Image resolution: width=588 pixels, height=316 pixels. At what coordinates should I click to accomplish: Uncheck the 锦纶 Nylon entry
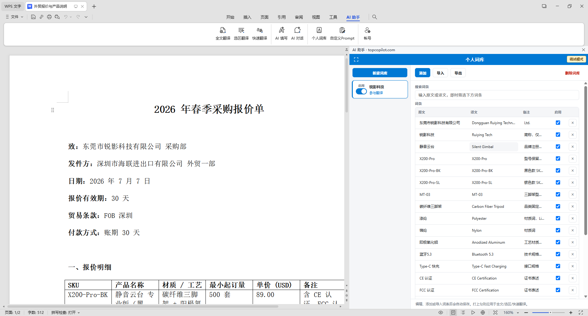558,230
